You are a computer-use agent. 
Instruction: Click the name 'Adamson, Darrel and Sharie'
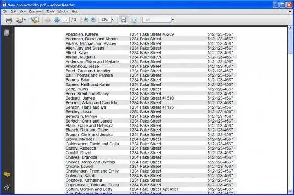pos(91,39)
